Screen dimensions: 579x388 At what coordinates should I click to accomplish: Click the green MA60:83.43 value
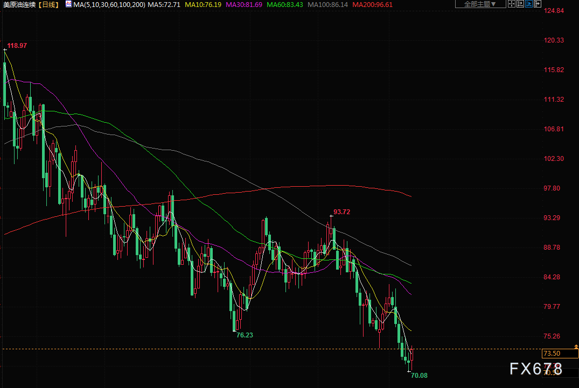pos(285,5)
